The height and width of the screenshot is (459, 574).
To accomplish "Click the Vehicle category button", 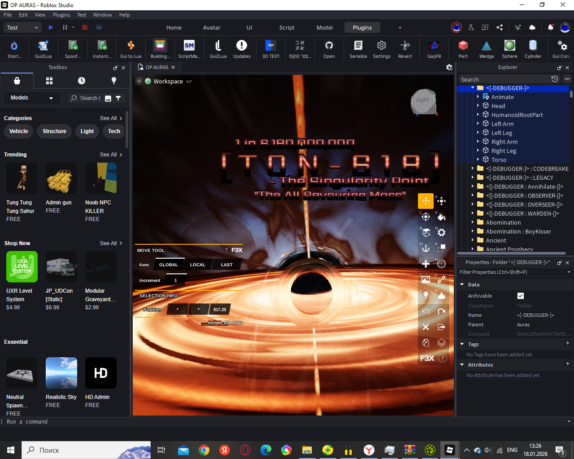I will point(19,131).
